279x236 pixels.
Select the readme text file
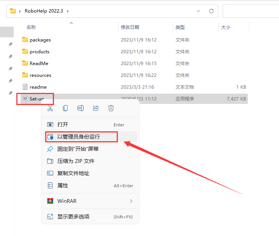click(38, 87)
